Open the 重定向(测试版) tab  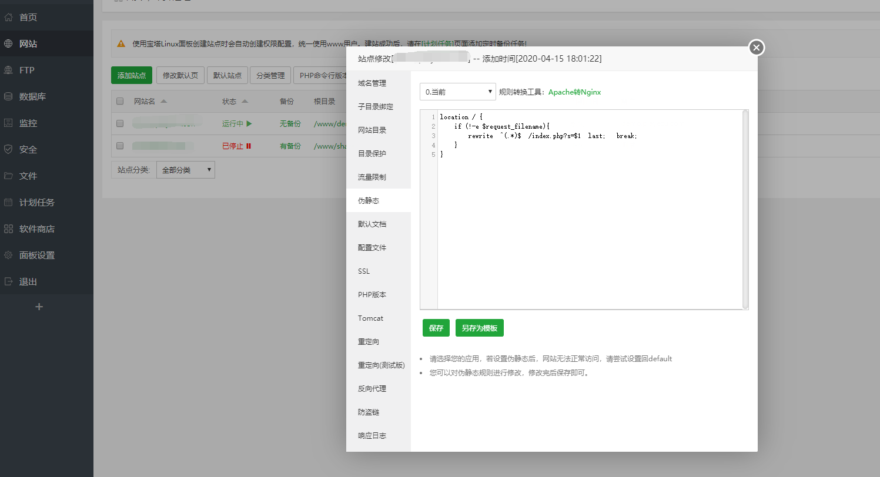click(x=379, y=365)
